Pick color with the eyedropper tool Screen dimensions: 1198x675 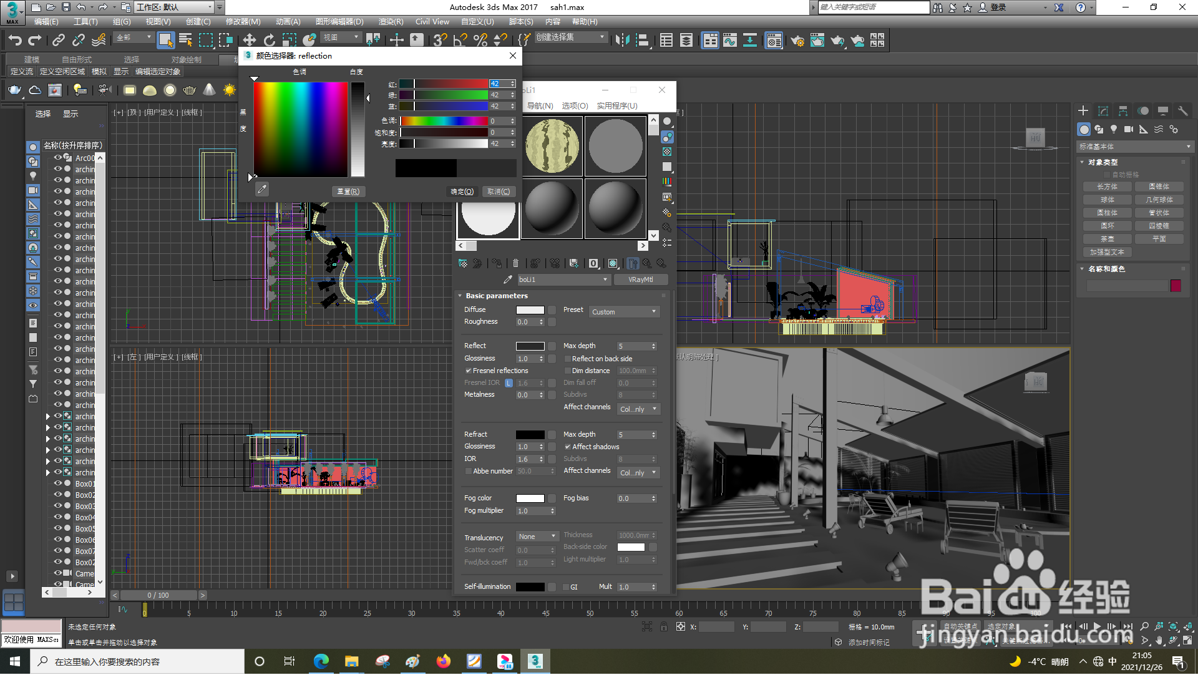[262, 190]
